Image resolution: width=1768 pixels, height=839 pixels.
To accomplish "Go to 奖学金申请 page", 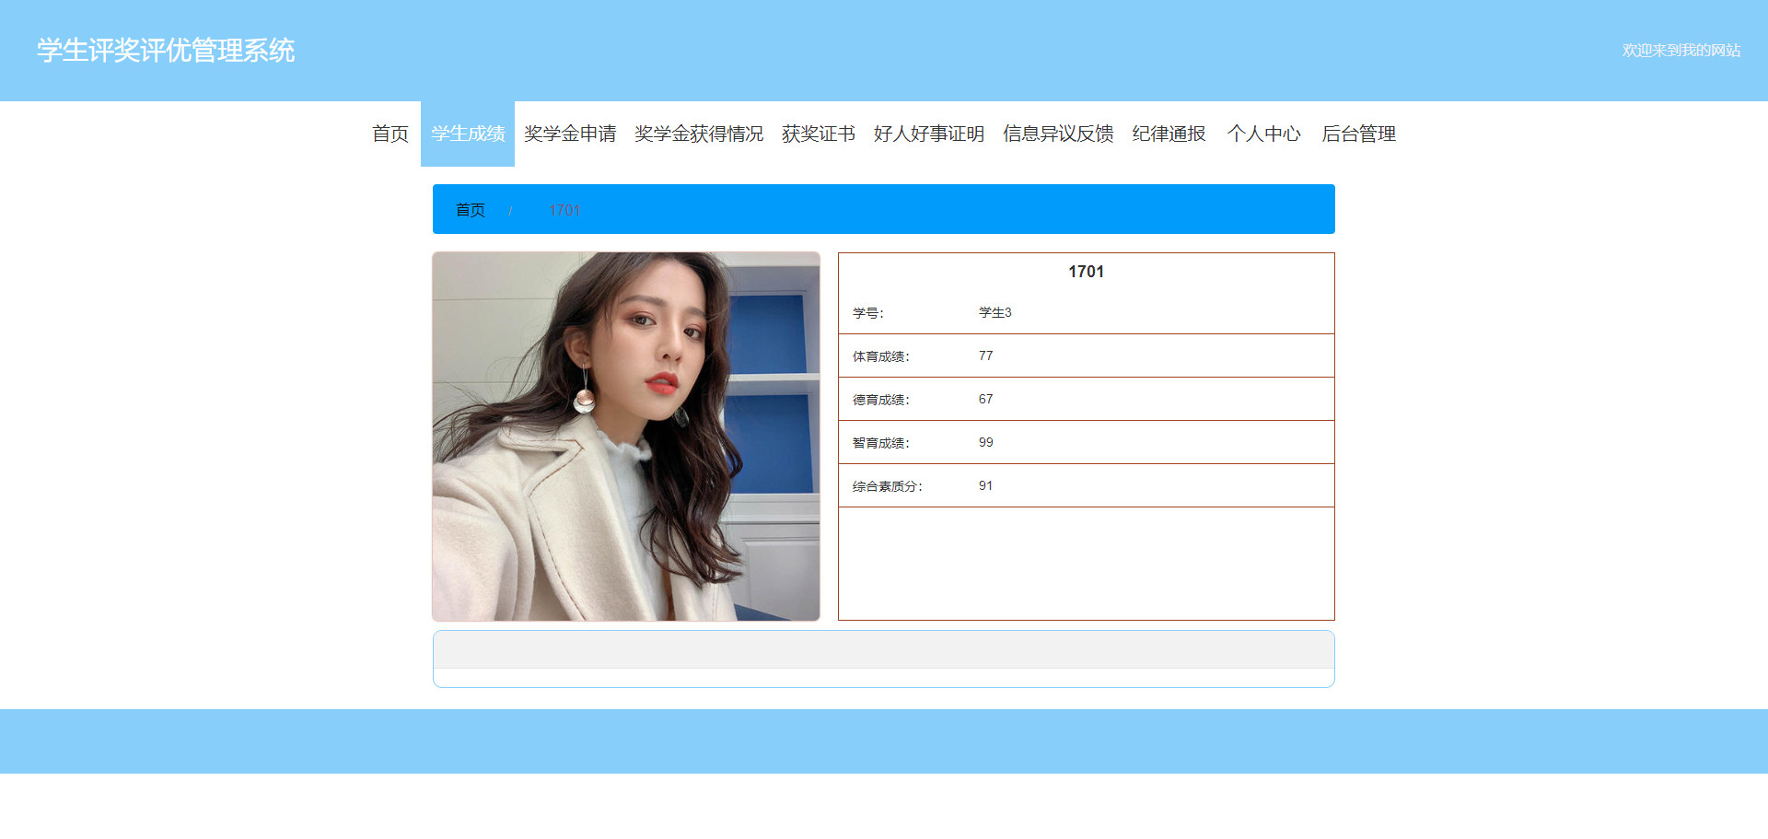I will pos(570,134).
